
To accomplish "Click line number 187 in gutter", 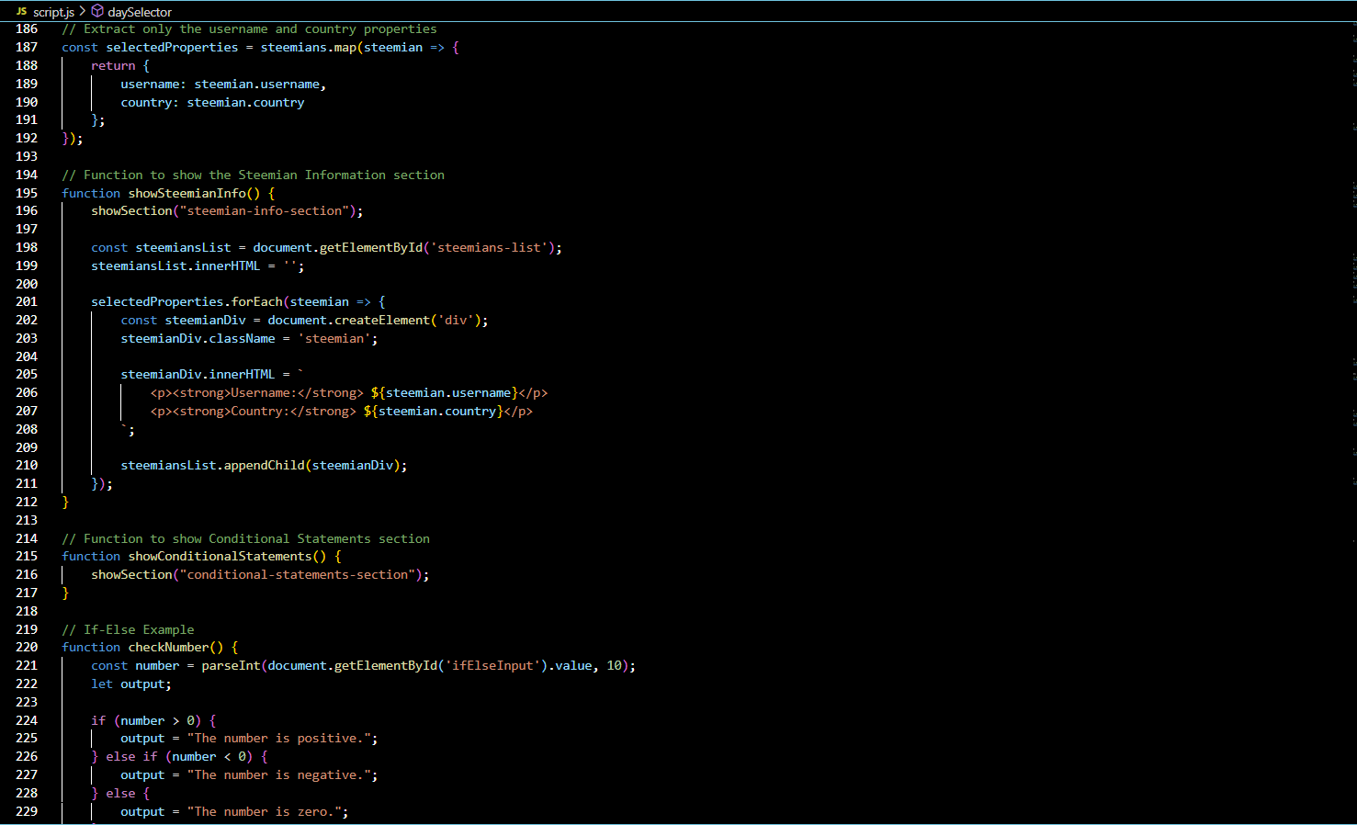I will tap(27, 47).
